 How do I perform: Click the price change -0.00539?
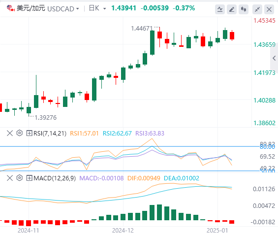(154, 8)
